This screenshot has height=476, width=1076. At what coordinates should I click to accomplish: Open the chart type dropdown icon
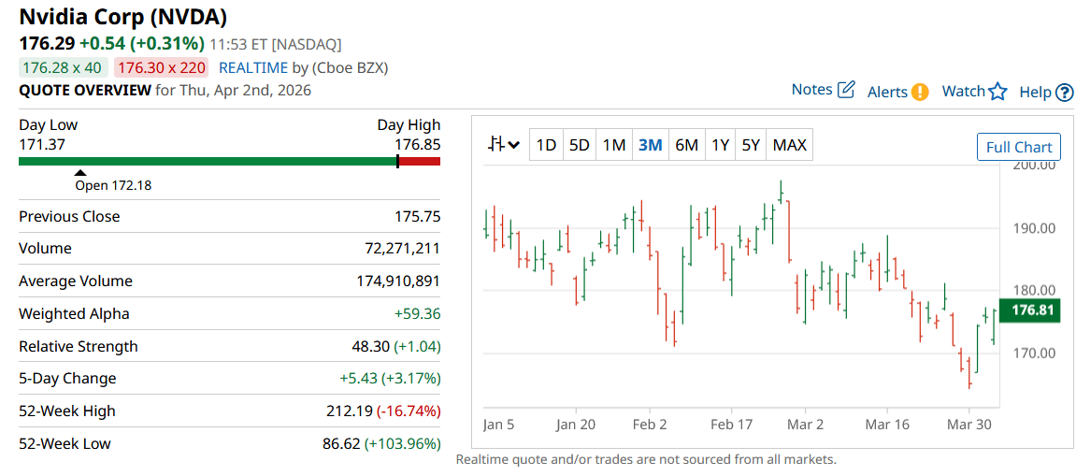[x=504, y=145]
